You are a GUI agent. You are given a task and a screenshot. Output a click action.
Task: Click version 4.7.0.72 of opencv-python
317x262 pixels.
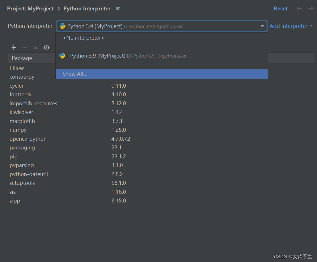pos(121,139)
